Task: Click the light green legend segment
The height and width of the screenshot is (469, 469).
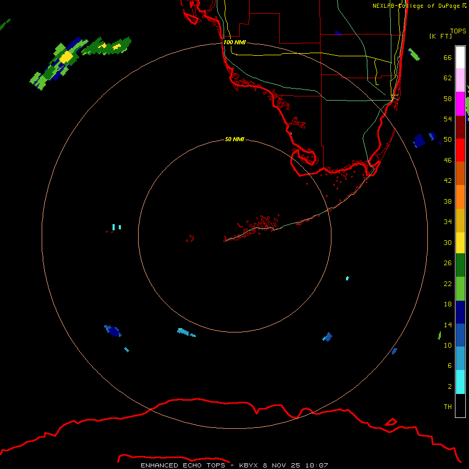Action: click(460, 289)
